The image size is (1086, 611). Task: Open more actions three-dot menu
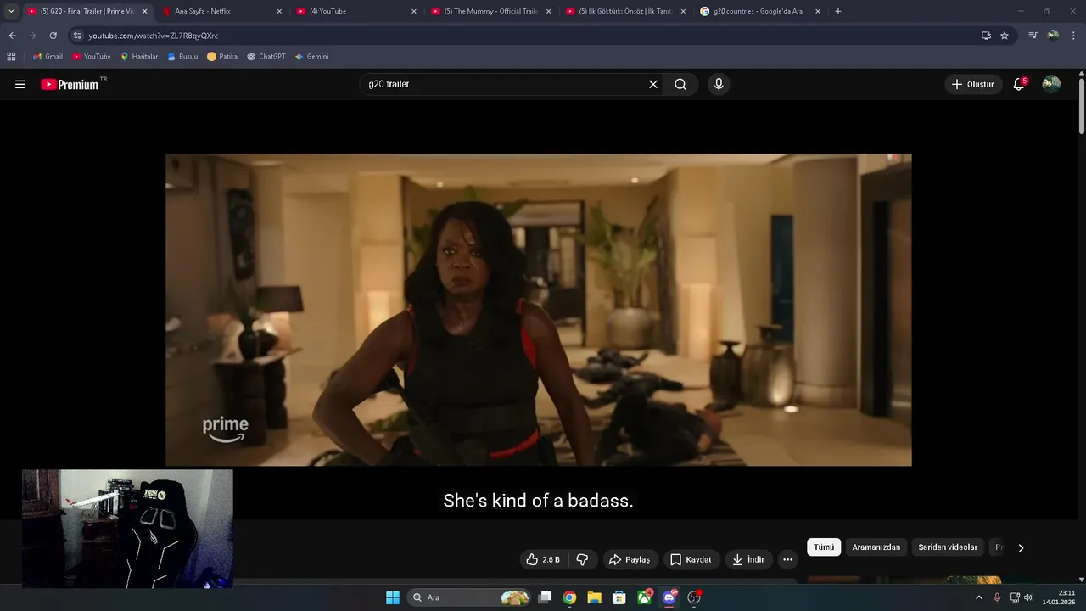point(787,559)
